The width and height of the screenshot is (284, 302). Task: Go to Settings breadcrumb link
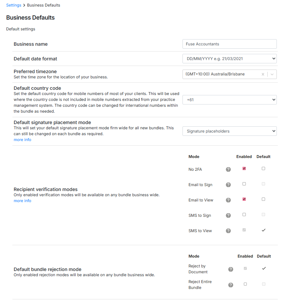tap(14, 5)
